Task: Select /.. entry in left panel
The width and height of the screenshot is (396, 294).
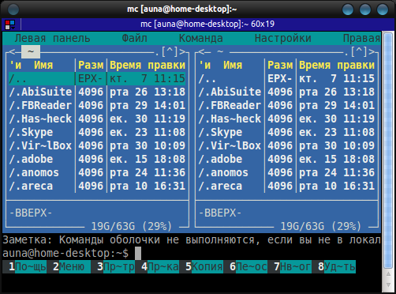Action: (x=97, y=78)
